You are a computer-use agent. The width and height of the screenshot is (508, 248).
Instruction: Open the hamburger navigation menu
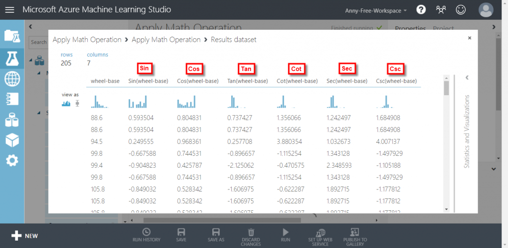10,10
